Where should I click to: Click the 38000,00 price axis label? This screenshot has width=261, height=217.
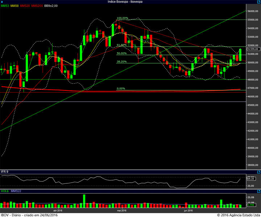pos(253,165)
